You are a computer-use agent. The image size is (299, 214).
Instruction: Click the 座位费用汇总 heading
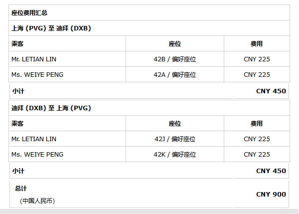29,13
